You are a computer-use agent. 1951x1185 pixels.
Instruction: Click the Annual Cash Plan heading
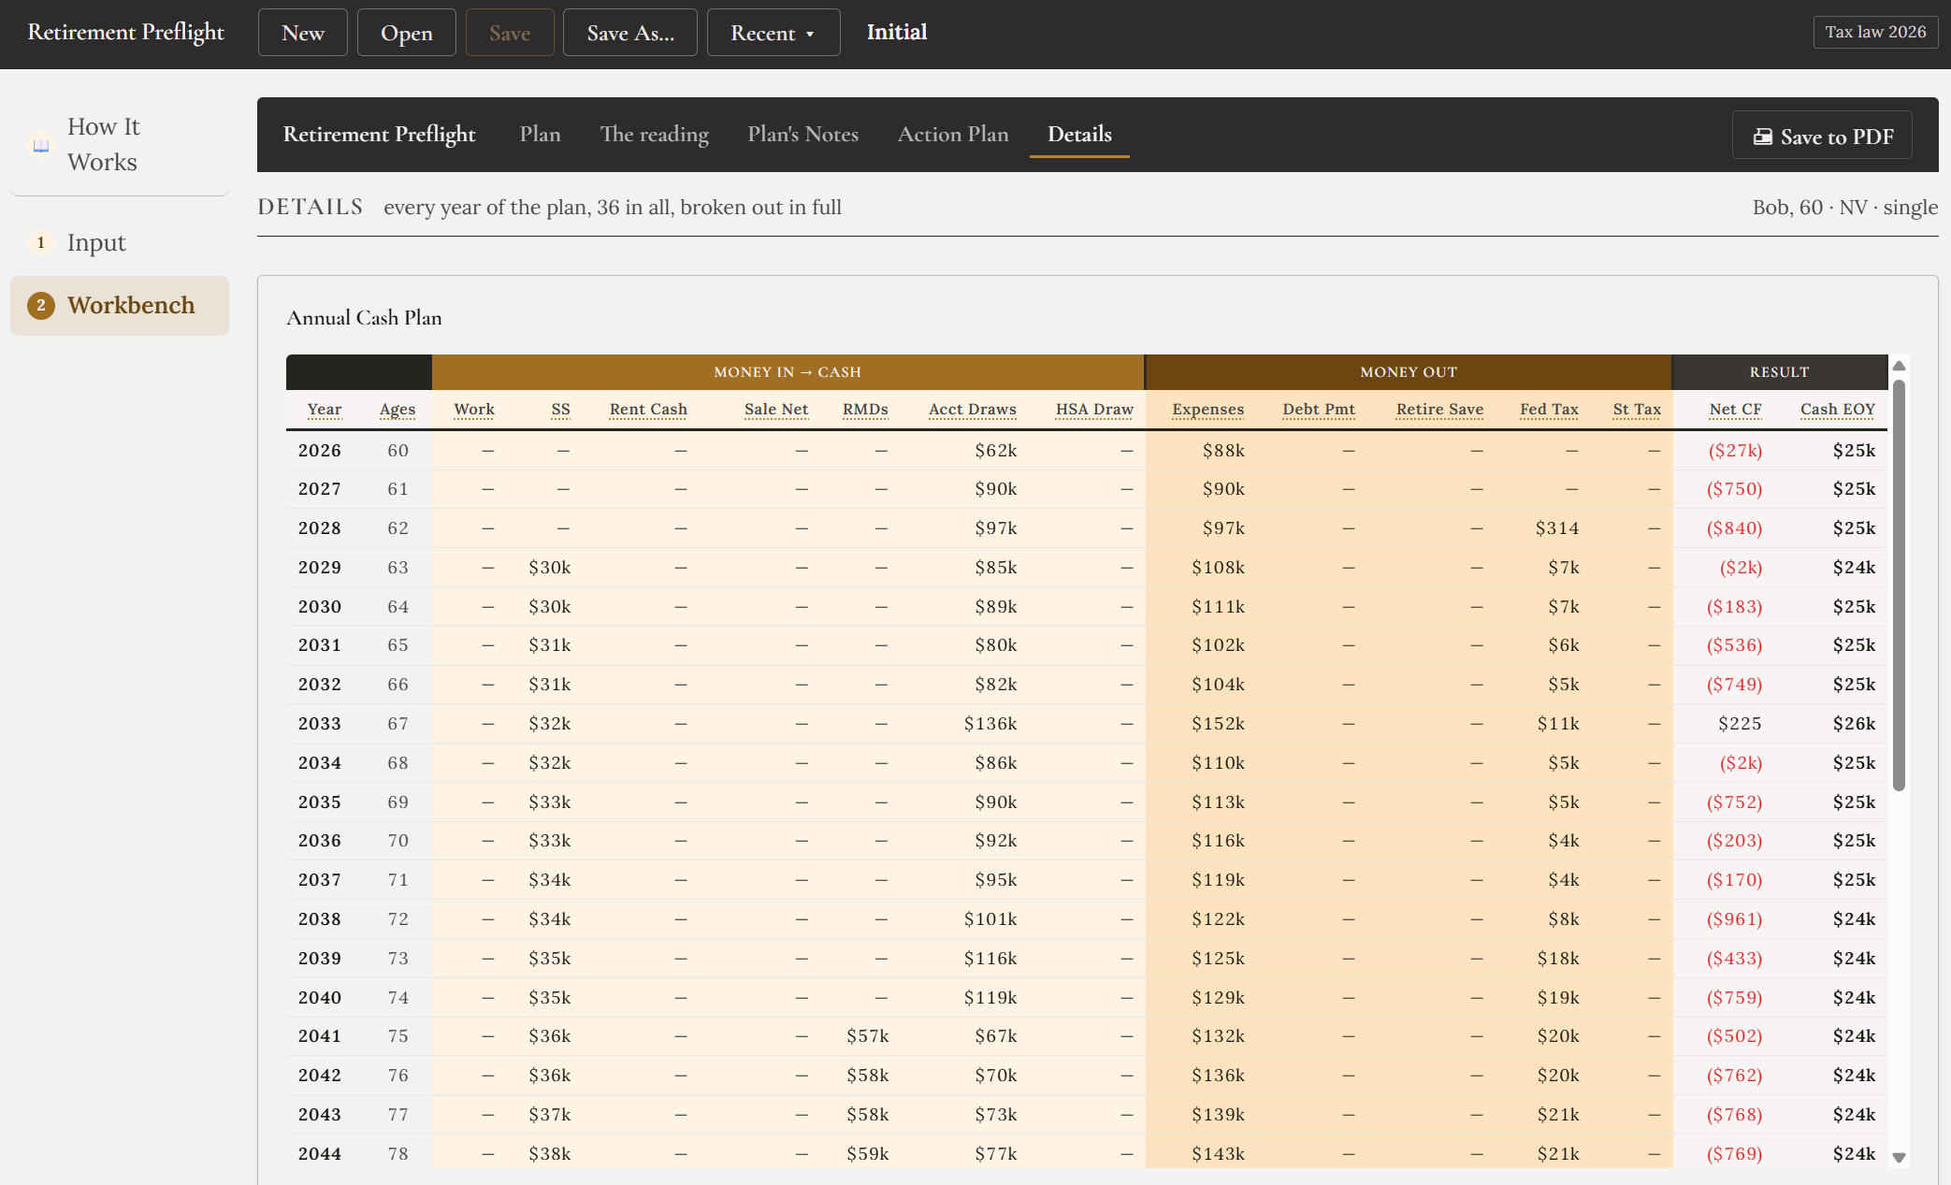pyautogui.click(x=365, y=318)
